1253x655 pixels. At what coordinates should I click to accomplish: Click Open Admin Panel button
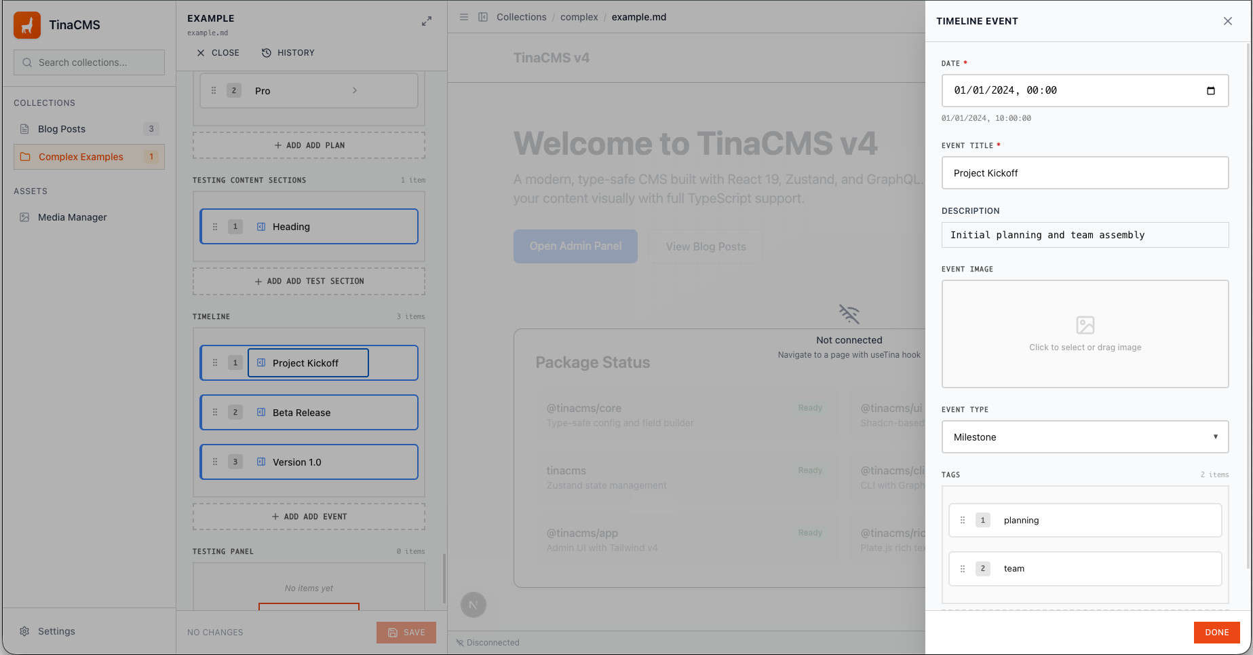[x=575, y=246]
